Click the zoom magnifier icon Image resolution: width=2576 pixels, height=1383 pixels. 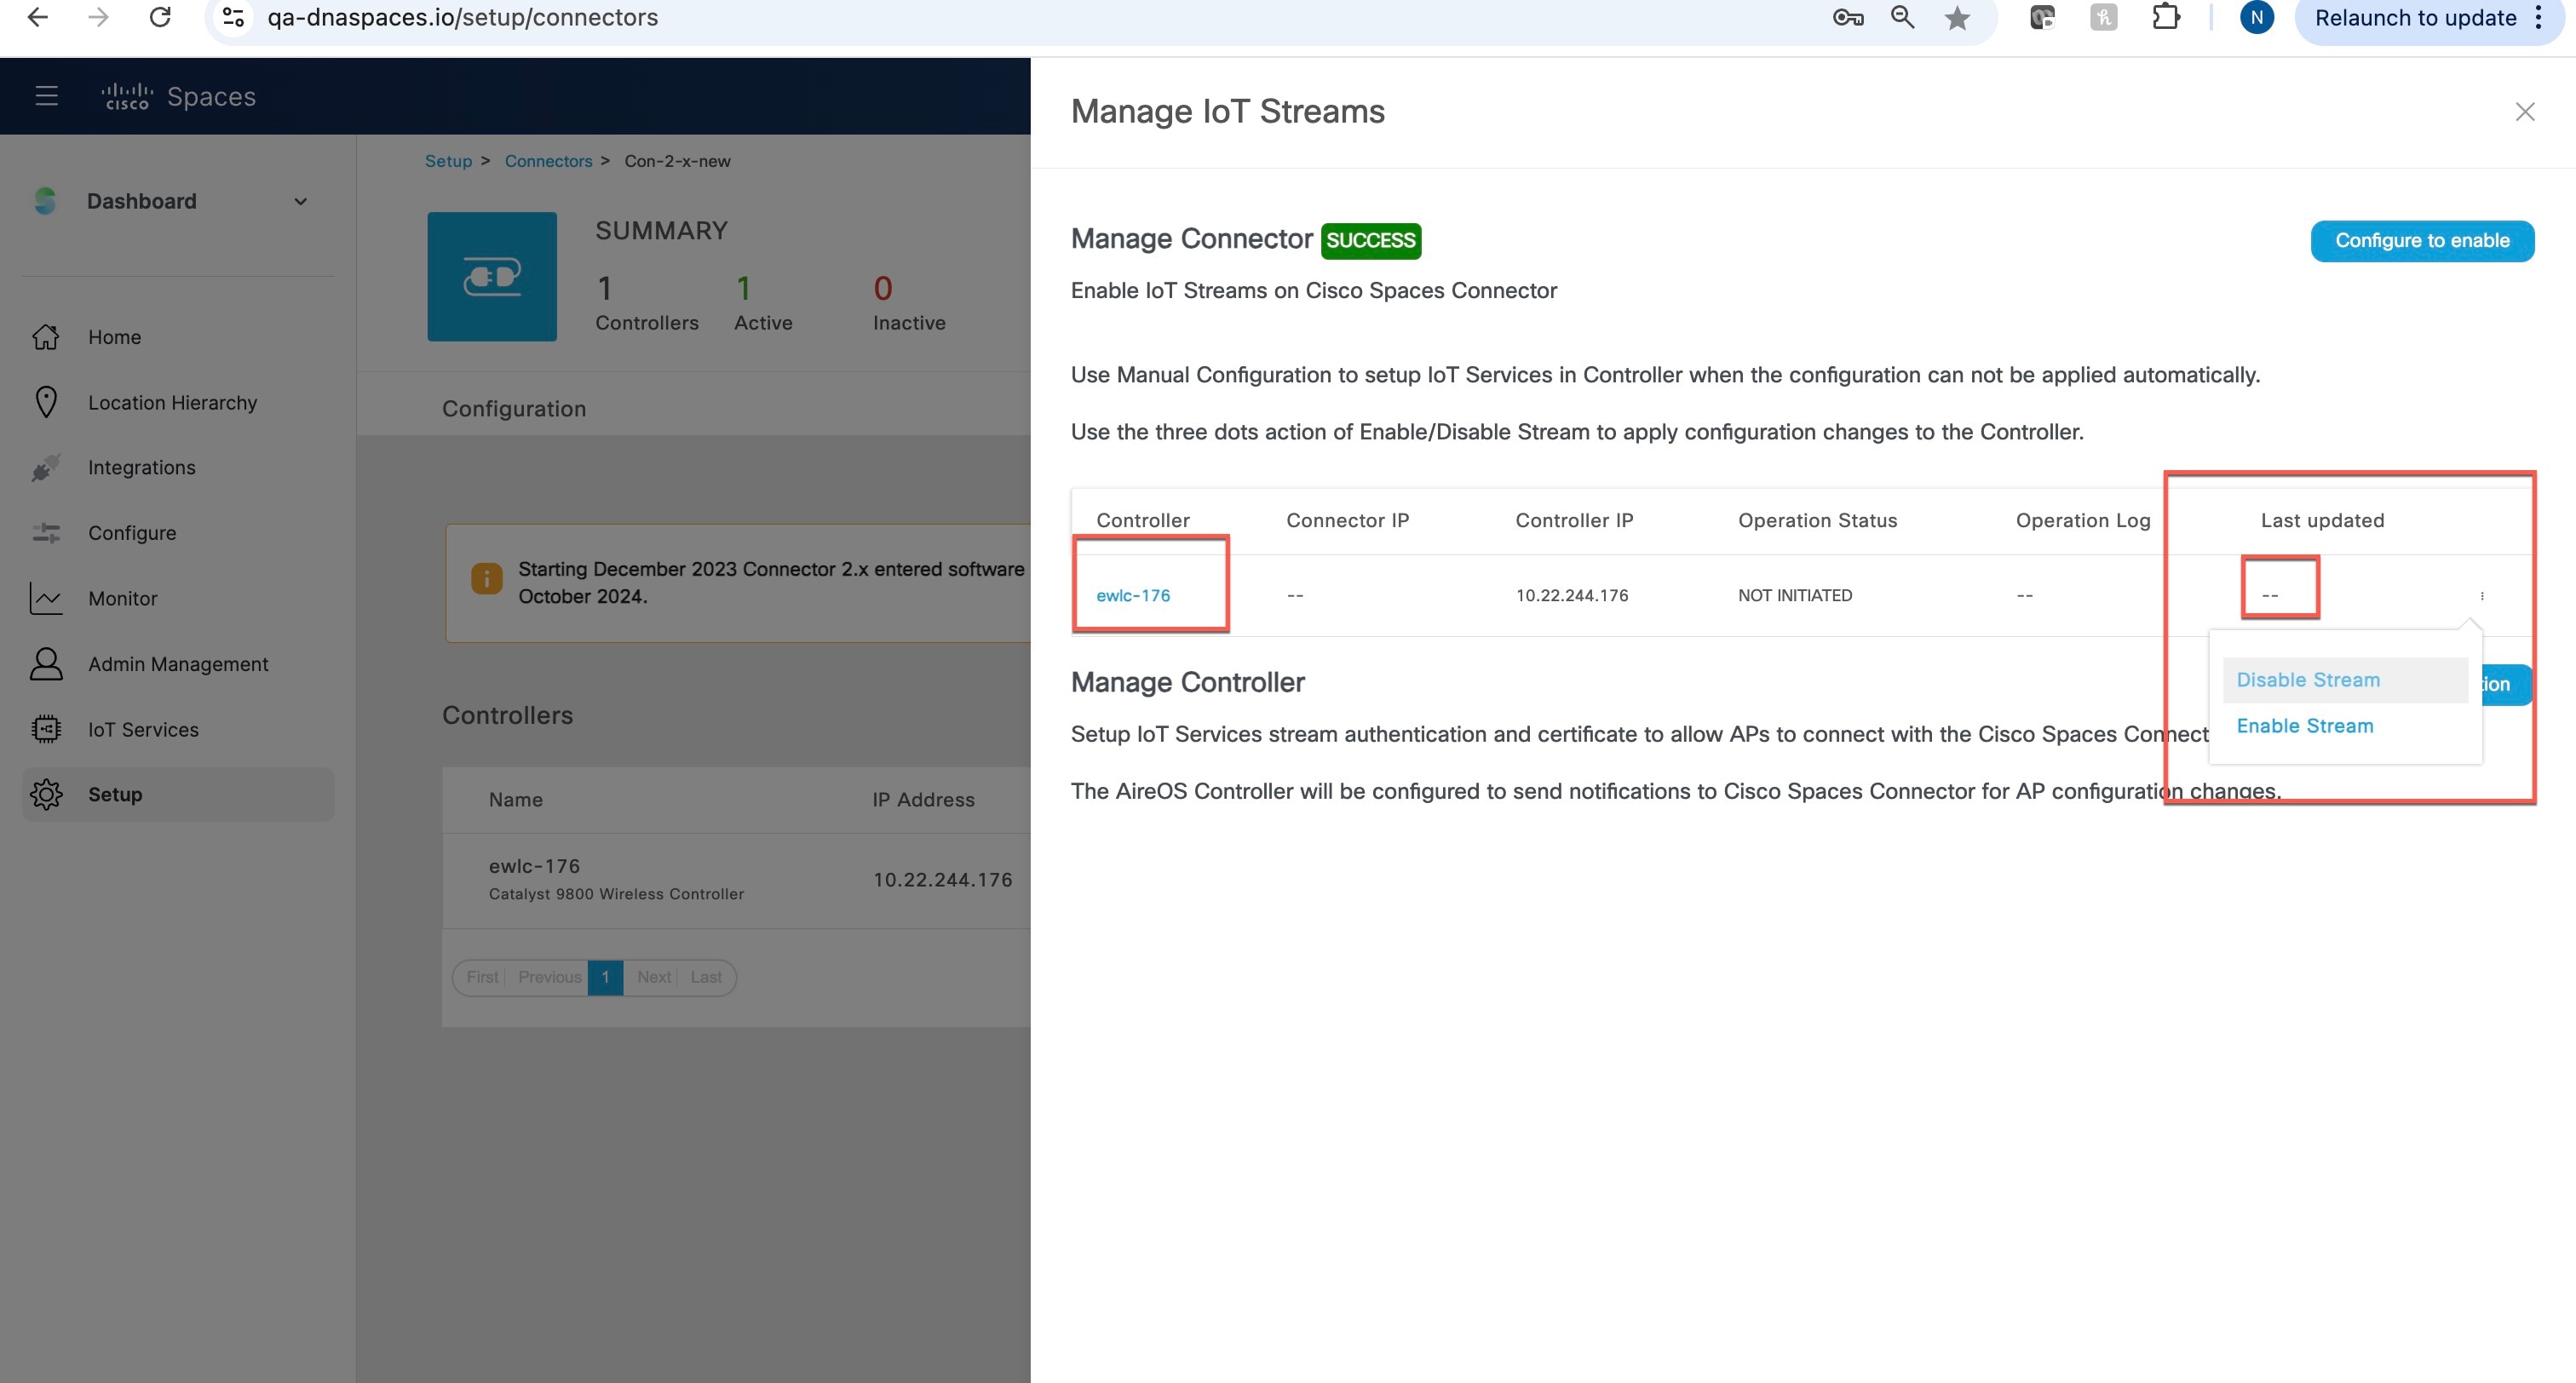click(x=1902, y=17)
